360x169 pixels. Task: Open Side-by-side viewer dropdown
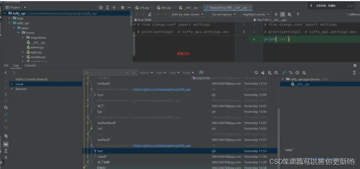[188, 14]
